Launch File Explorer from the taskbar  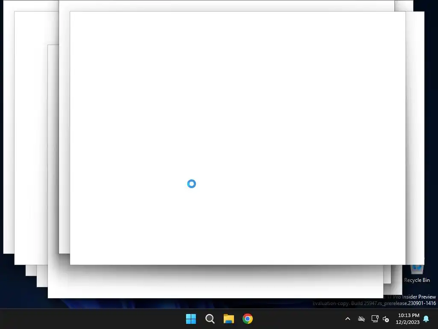[x=228, y=319]
